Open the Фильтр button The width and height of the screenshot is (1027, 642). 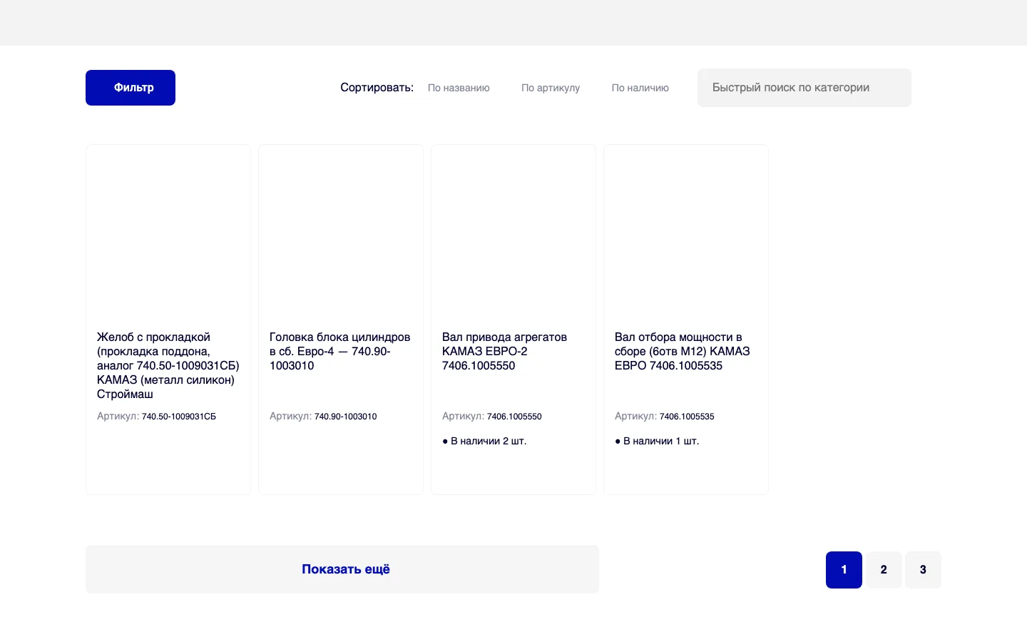131,88
